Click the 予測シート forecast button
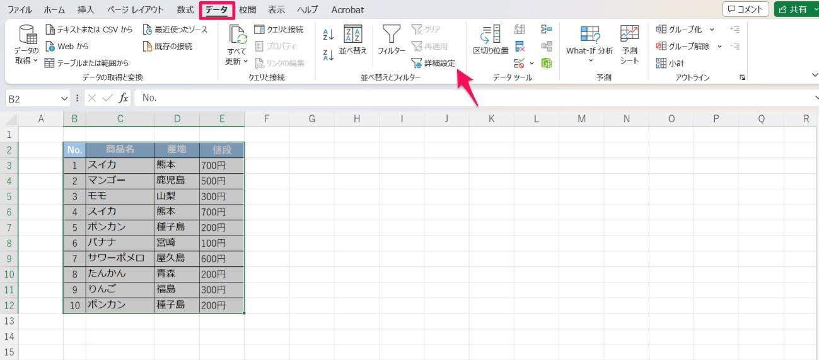 coord(629,45)
